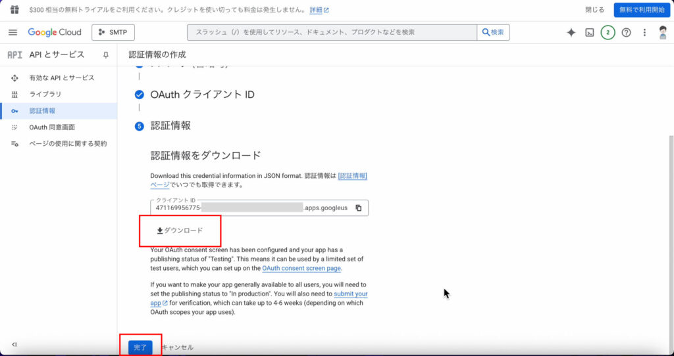Screen dimensions: 674x356
Task: Click the gift icon in trial banner
Action: coord(14,9)
